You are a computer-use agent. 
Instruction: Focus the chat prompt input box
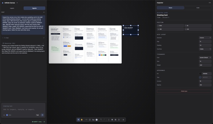[23, 109]
